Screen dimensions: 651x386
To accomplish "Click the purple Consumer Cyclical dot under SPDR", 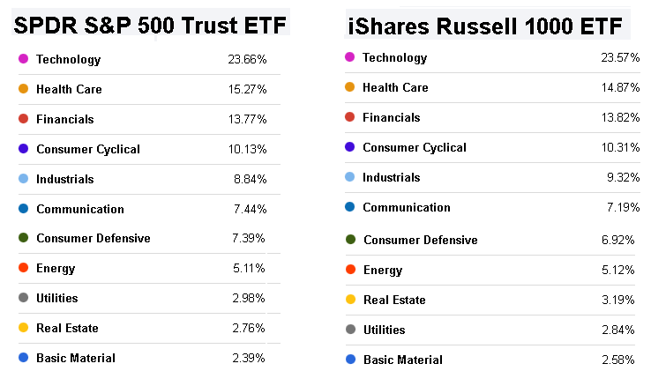I will [x=23, y=149].
